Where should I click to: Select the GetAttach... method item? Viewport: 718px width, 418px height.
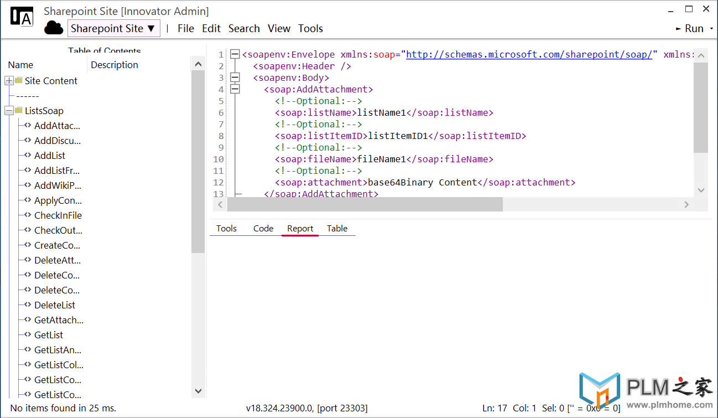tap(59, 320)
